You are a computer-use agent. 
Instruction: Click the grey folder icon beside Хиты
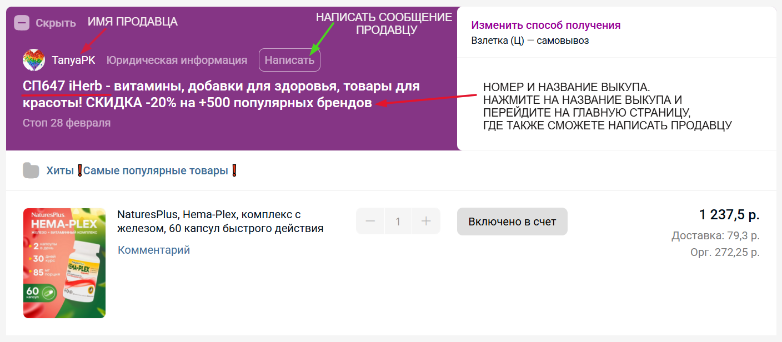[31, 170]
